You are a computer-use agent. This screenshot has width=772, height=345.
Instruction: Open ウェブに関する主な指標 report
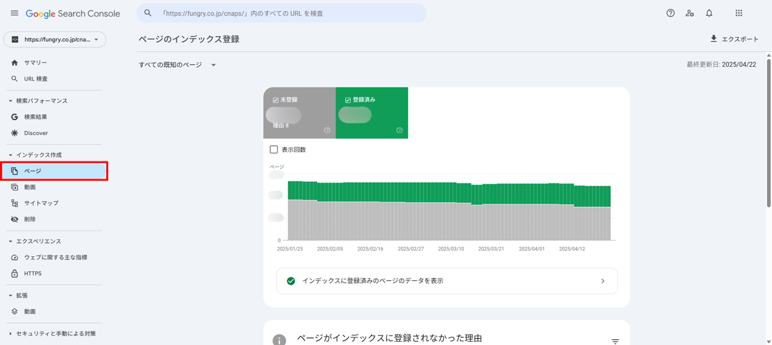[x=55, y=258]
